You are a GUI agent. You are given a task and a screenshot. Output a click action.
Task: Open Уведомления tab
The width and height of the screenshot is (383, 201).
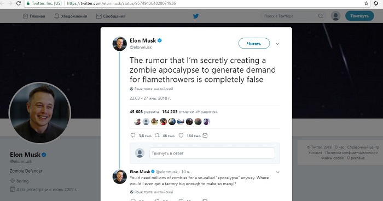tap(71, 16)
